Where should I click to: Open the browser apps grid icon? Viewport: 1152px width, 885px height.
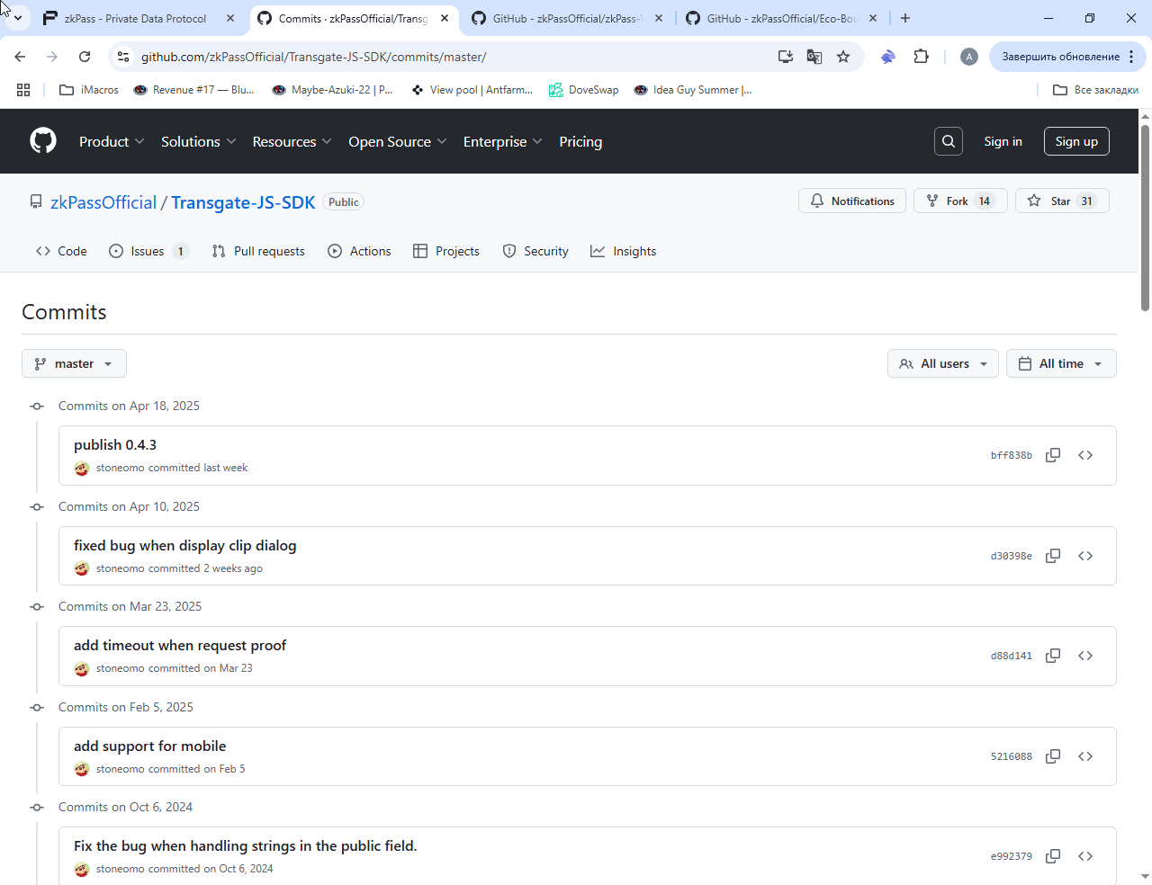pos(23,90)
